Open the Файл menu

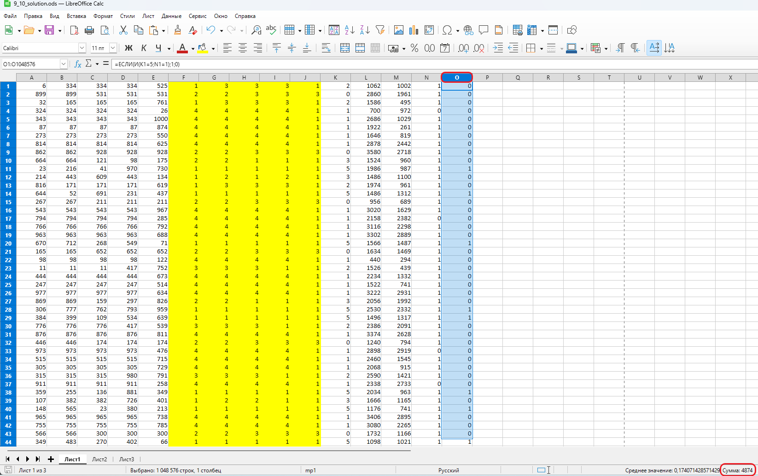[10, 16]
